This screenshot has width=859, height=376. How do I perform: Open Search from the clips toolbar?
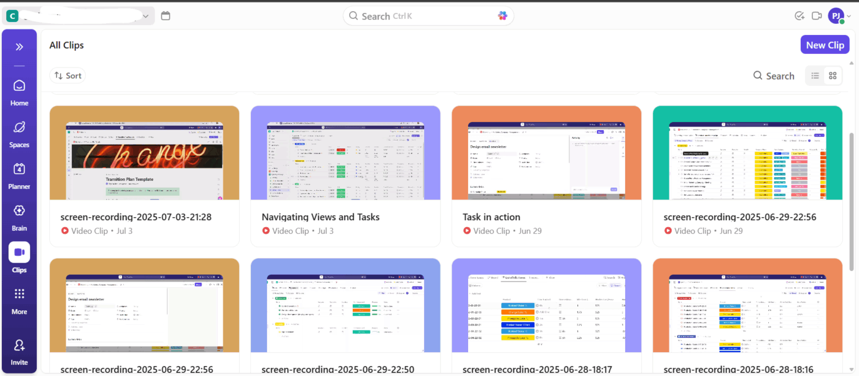click(x=774, y=75)
